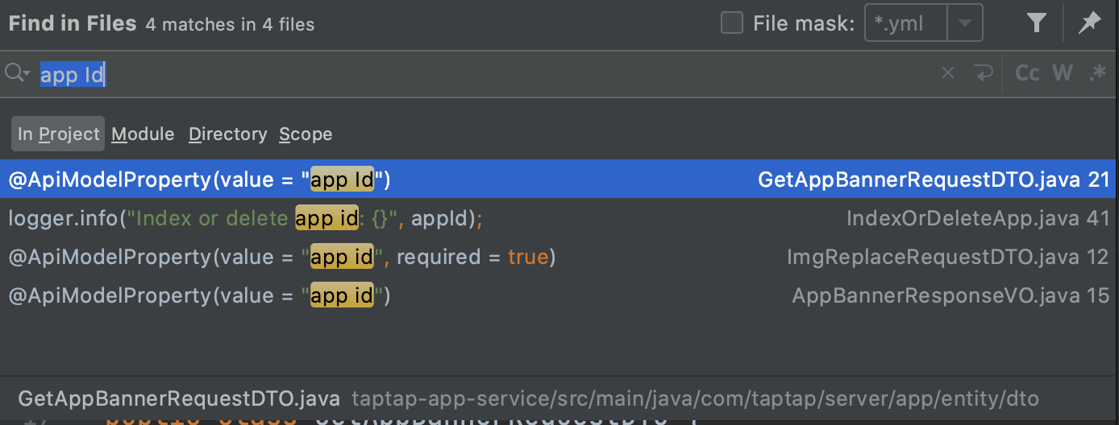
Task: Open the file mask dropdown arrow
Action: coord(964,23)
